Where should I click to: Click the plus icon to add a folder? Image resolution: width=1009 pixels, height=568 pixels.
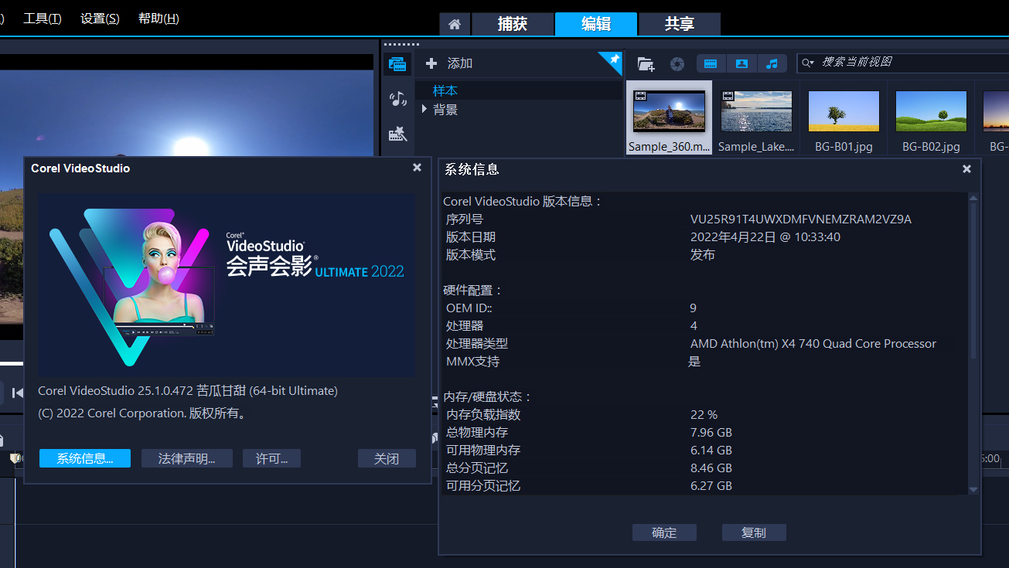(x=431, y=63)
